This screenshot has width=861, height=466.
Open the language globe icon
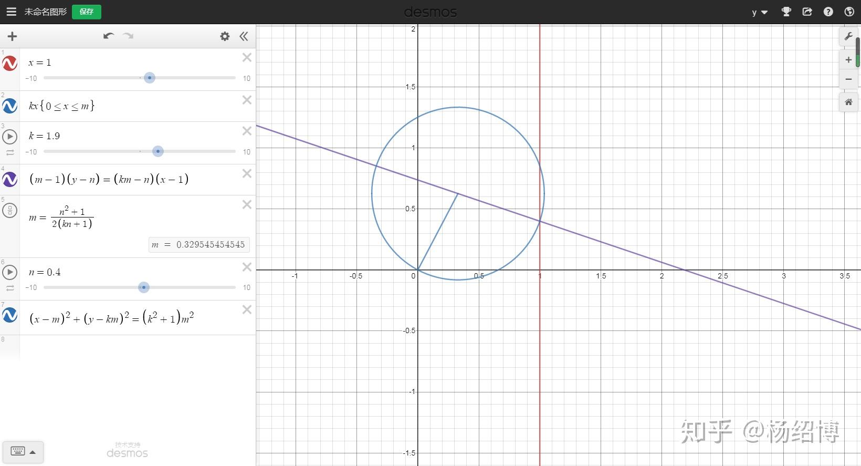pos(849,12)
